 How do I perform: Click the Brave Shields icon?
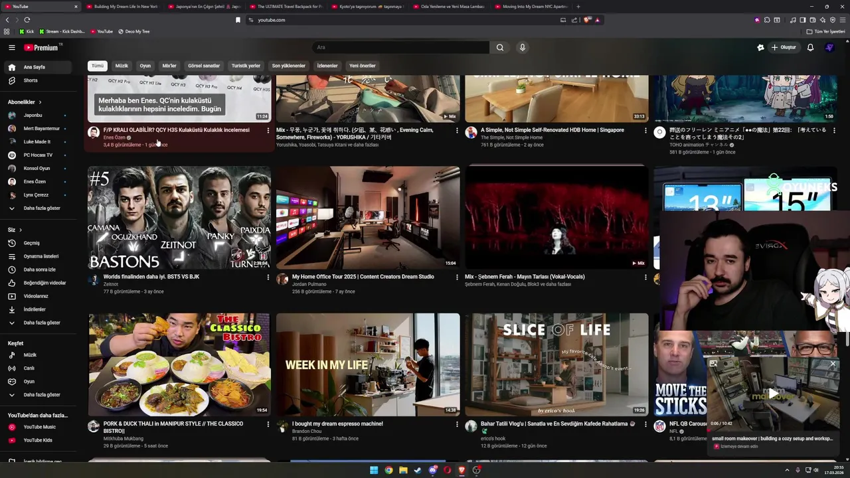587,20
